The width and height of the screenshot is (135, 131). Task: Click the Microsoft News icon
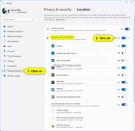pyautogui.click(x=53, y=75)
